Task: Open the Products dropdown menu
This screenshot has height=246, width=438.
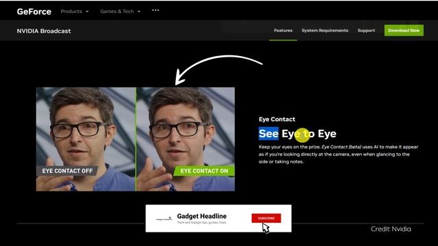Action: pos(75,12)
